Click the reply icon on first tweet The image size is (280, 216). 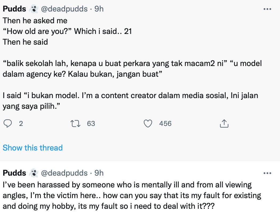8,124
